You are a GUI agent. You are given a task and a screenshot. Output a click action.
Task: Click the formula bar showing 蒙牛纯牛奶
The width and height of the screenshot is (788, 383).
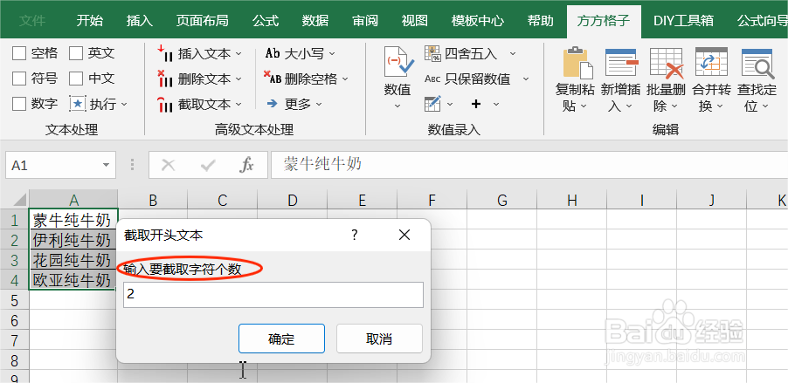click(x=529, y=165)
